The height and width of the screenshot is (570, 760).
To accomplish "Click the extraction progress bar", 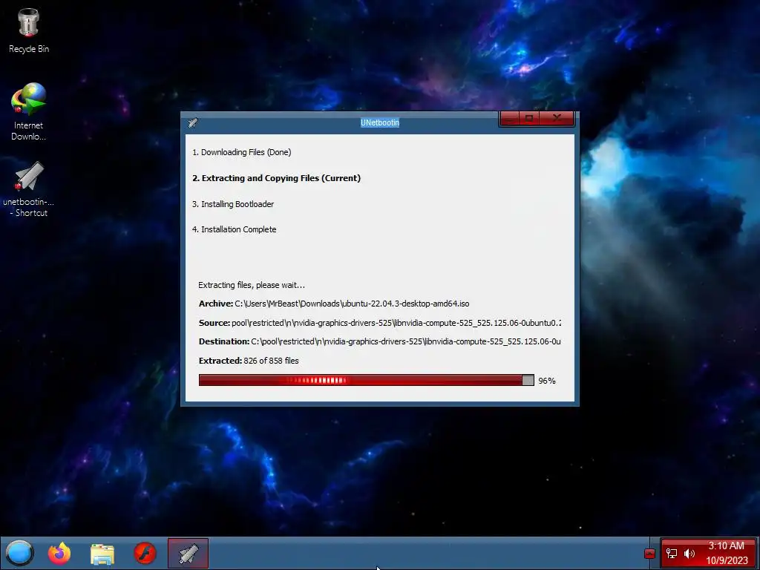I will pyautogui.click(x=366, y=380).
